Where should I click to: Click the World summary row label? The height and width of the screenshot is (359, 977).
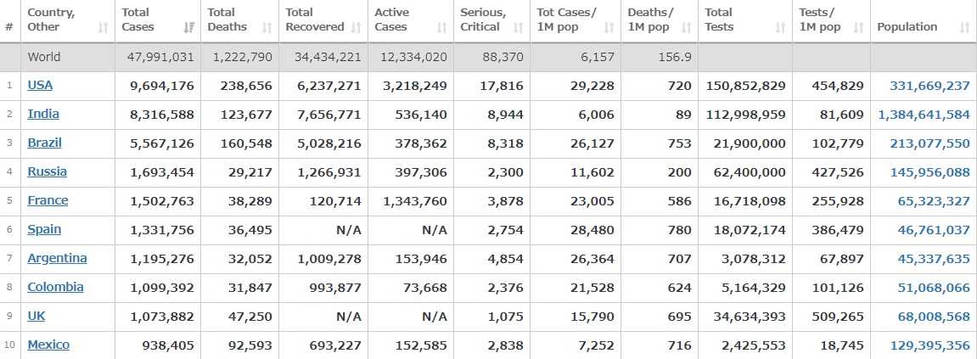(x=44, y=58)
